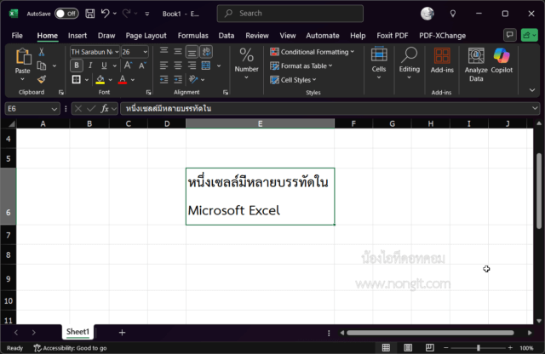Click the Format Painter brush icon
The width and height of the screenshot is (545, 354).
coord(42,79)
